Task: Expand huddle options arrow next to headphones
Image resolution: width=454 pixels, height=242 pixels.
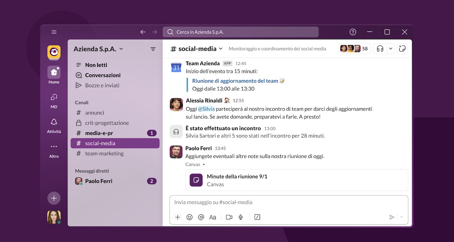Action: pyautogui.click(x=391, y=49)
